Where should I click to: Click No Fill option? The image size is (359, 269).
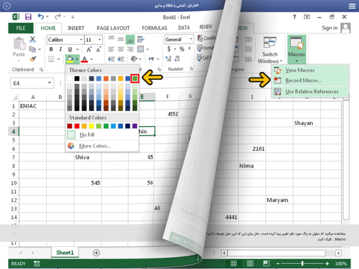coord(102,134)
